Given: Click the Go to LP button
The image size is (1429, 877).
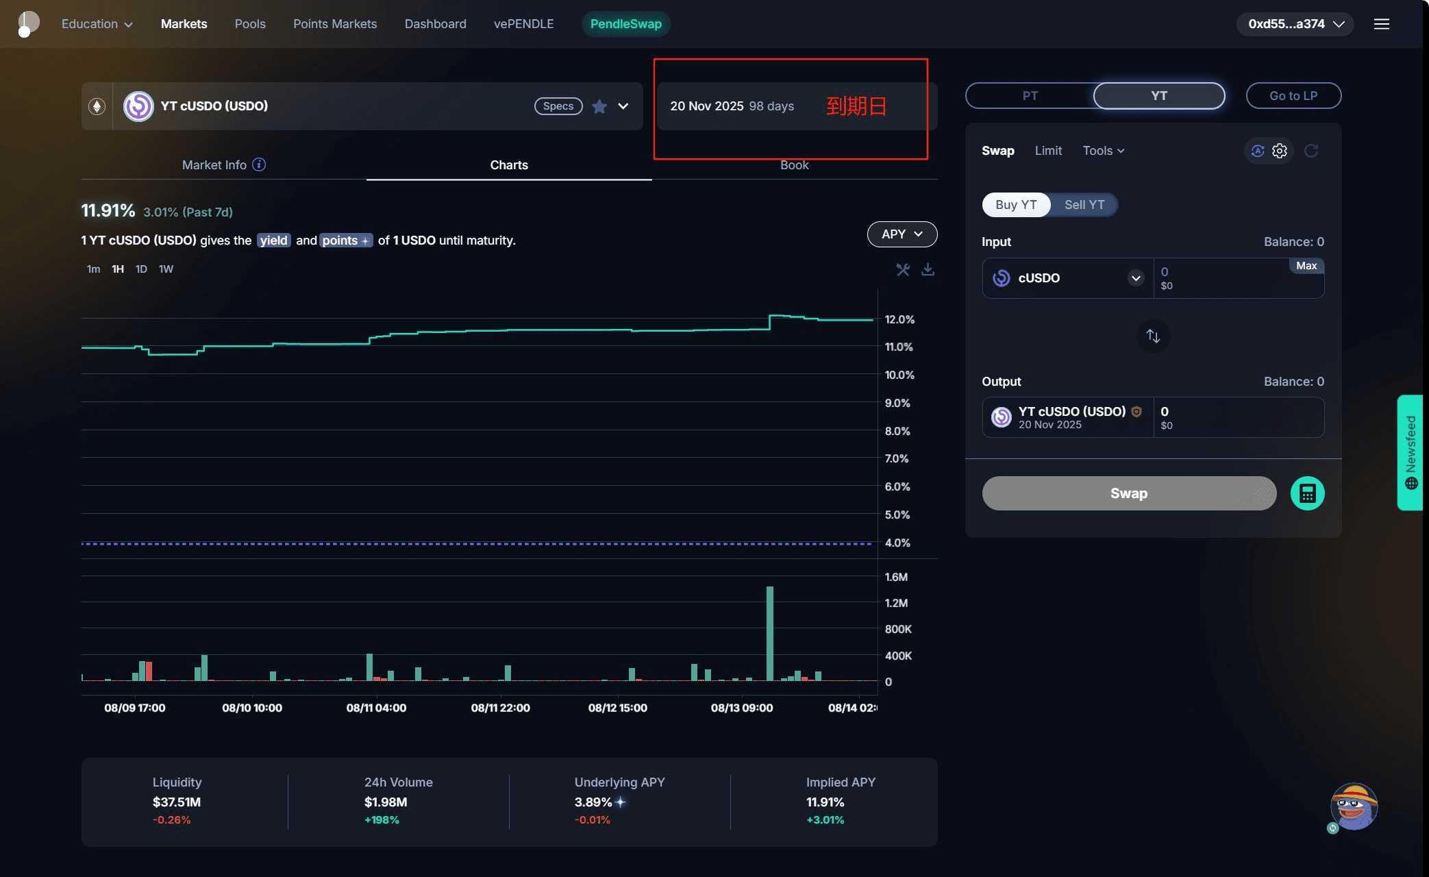Looking at the screenshot, I should (x=1293, y=96).
